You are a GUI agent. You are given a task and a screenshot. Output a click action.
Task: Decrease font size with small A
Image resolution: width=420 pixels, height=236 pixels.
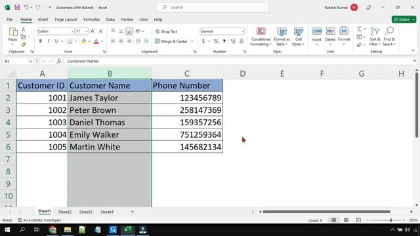(101, 31)
